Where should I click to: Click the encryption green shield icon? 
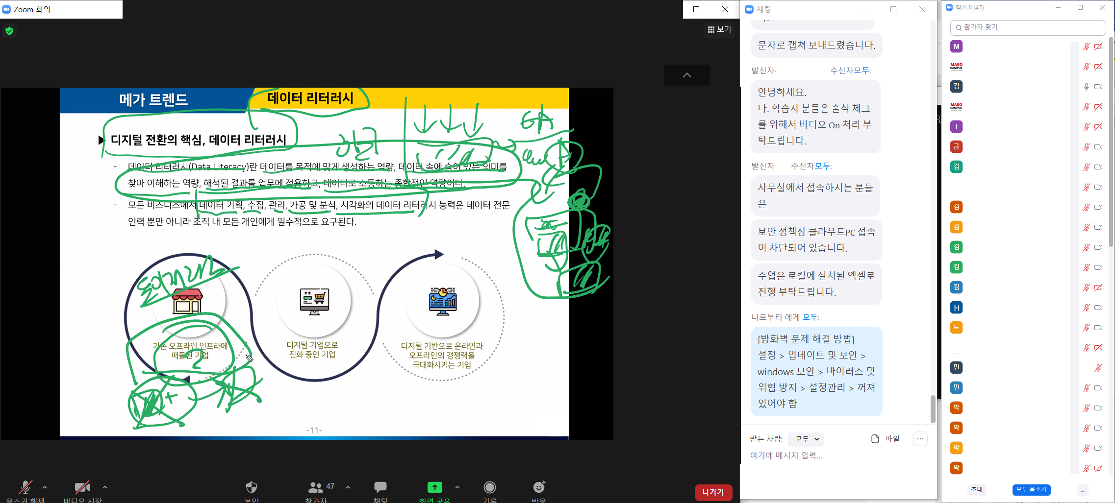pyautogui.click(x=9, y=31)
